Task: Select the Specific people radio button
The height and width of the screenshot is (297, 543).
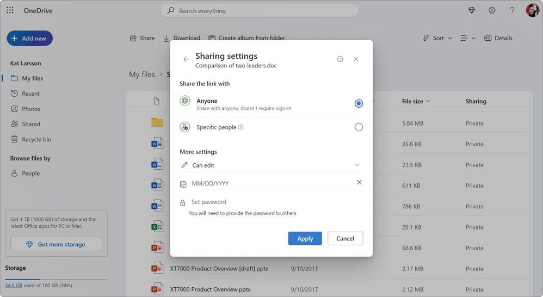Action: point(359,127)
